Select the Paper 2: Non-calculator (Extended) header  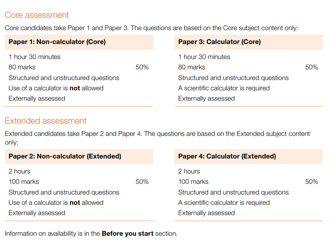click(x=65, y=156)
